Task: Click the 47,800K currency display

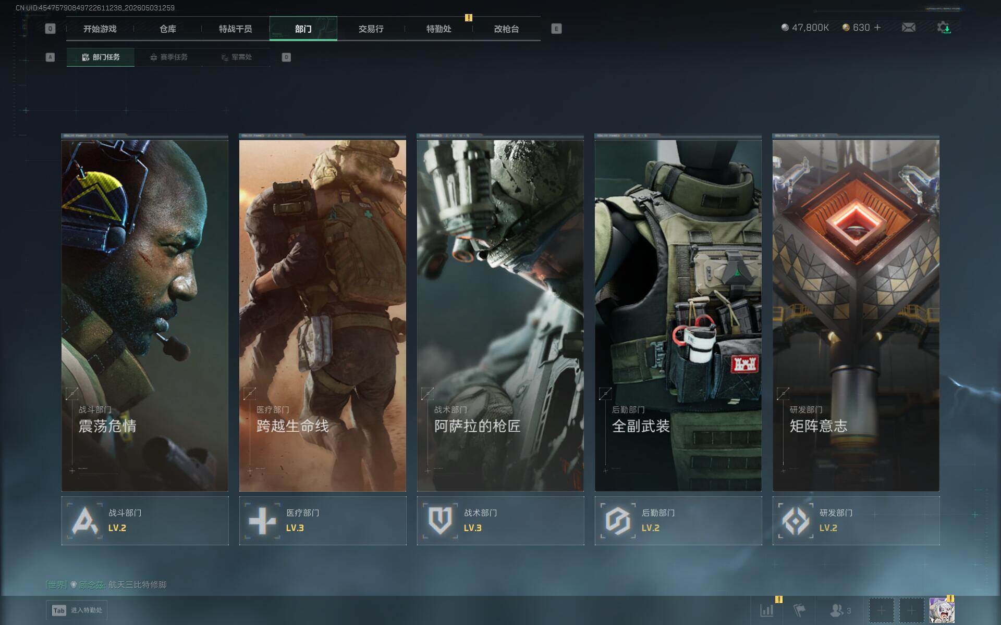Action: 805,27
